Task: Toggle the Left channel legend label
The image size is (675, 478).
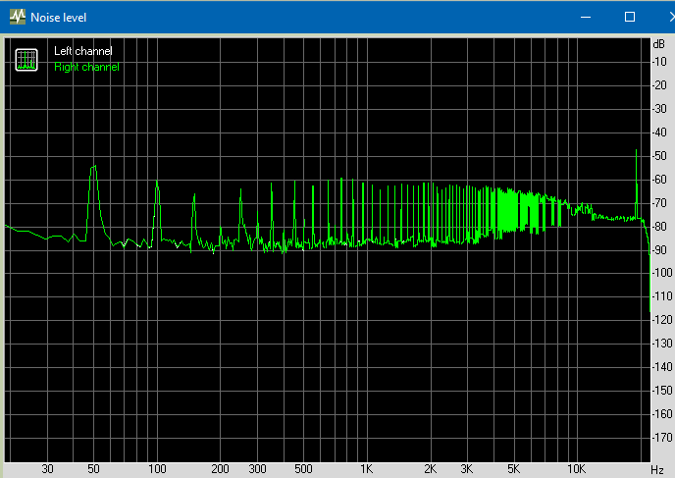Action: click(82, 51)
